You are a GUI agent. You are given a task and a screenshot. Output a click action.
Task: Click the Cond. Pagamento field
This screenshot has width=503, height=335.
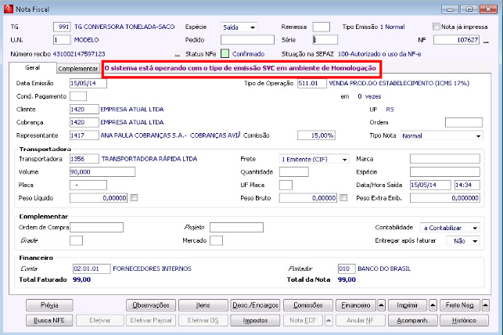click(x=78, y=96)
